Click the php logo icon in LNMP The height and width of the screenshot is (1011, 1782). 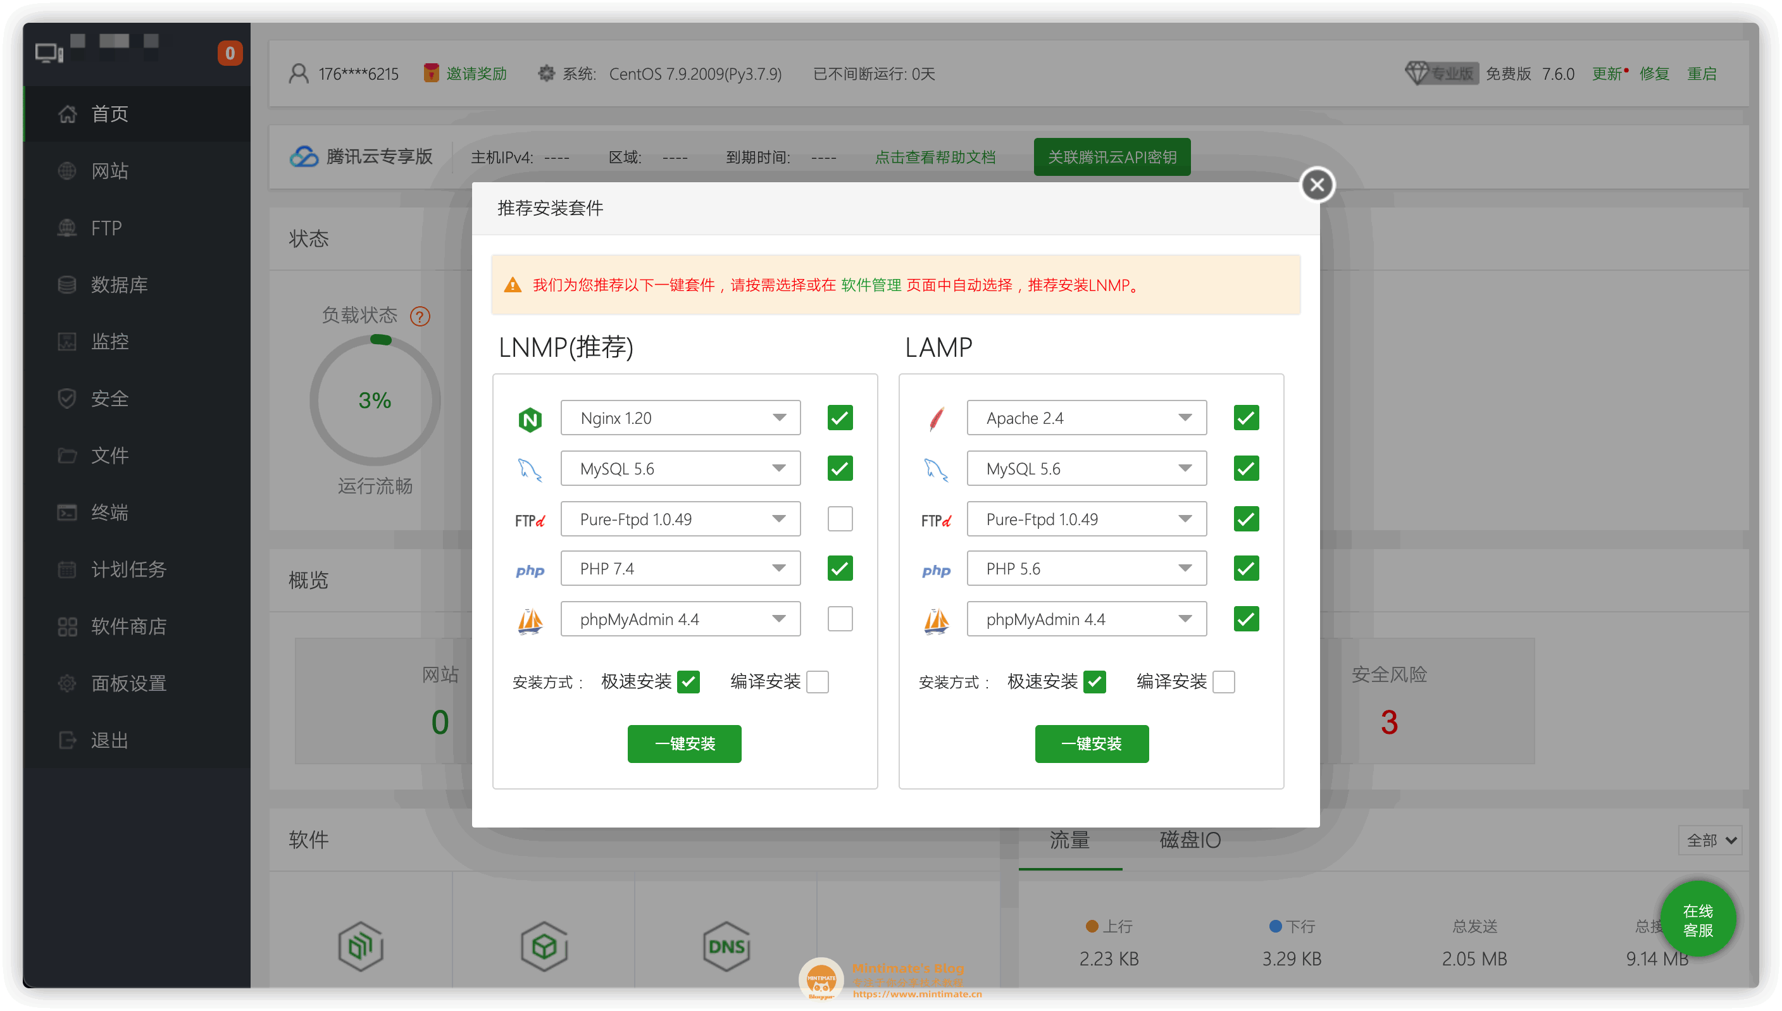530,571
